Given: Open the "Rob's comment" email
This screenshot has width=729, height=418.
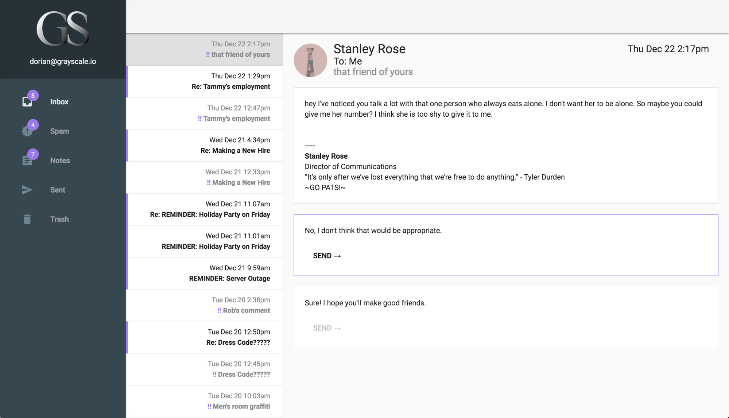Looking at the screenshot, I should click(205, 305).
